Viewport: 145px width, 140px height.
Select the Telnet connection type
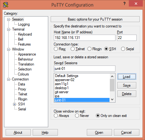coord(72,49)
